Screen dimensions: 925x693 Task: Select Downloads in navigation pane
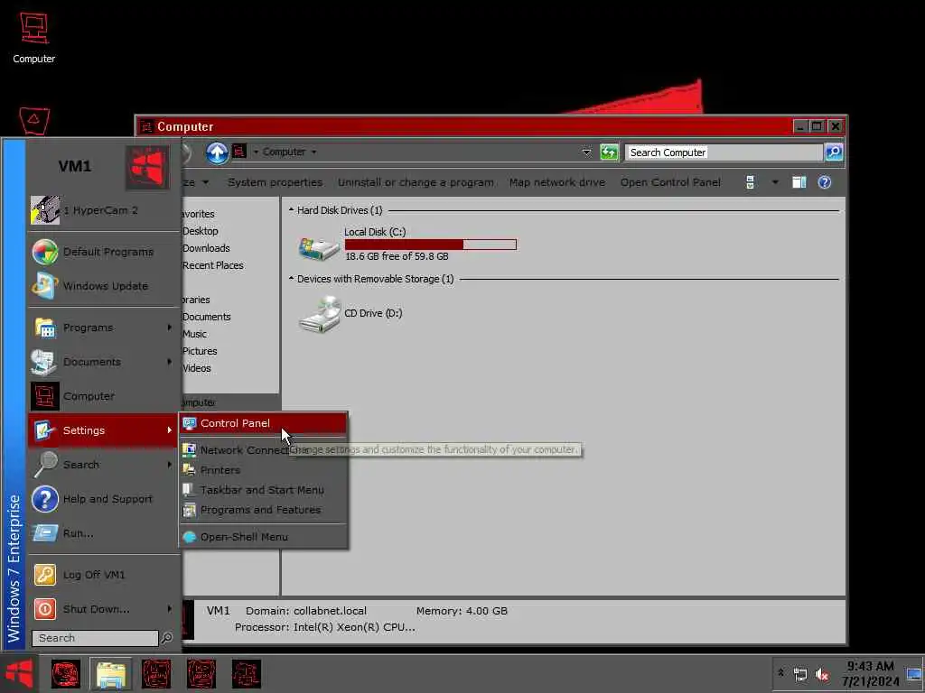pos(206,248)
